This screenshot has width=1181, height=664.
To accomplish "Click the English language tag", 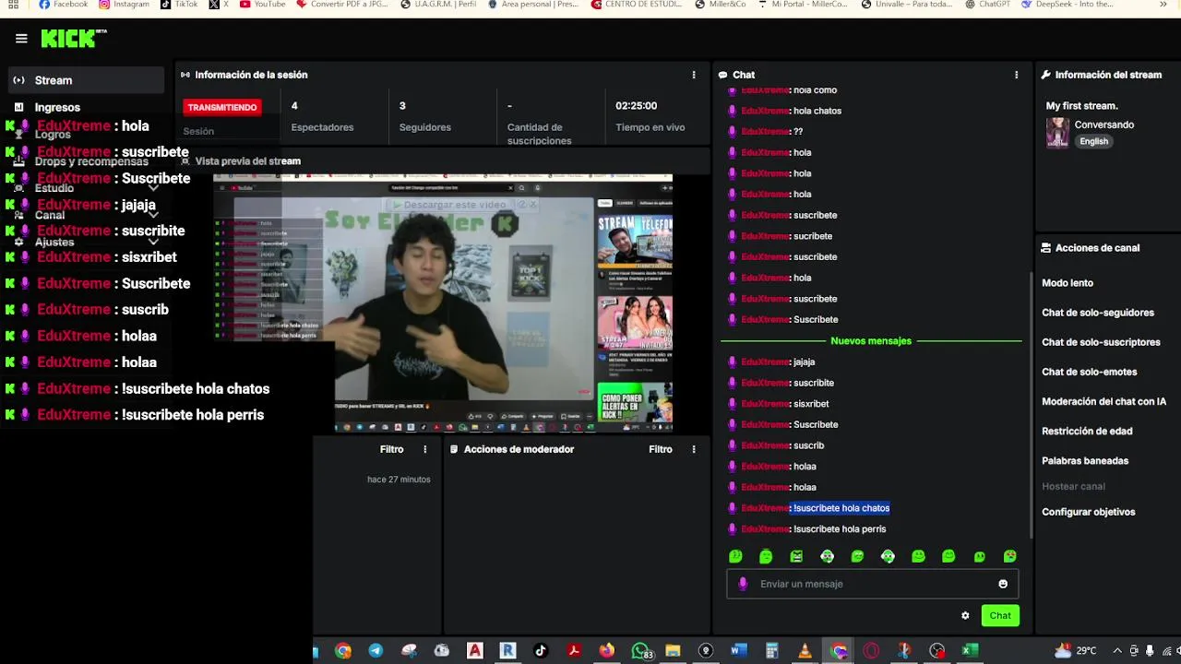I will click(1094, 141).
